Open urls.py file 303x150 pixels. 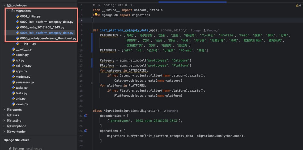[x=21, y=99]
